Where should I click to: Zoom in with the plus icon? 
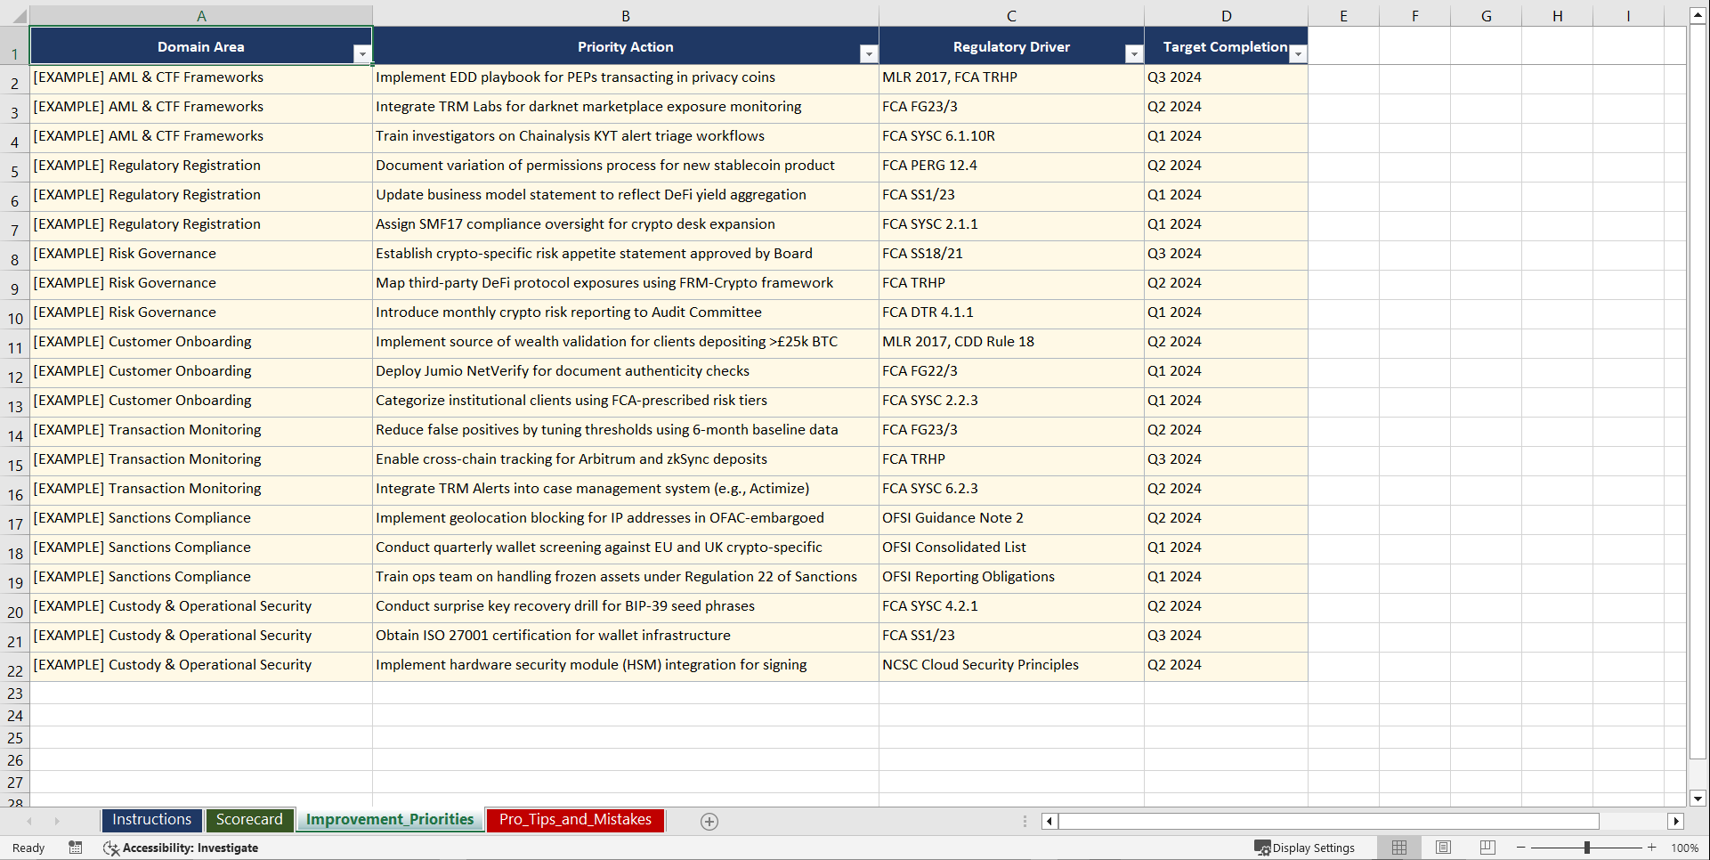coord(1651,848)
